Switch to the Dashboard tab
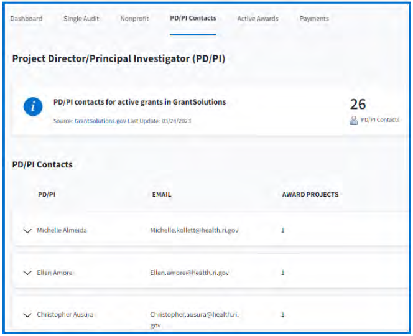The image size is (413, 336). coord(26,19)
